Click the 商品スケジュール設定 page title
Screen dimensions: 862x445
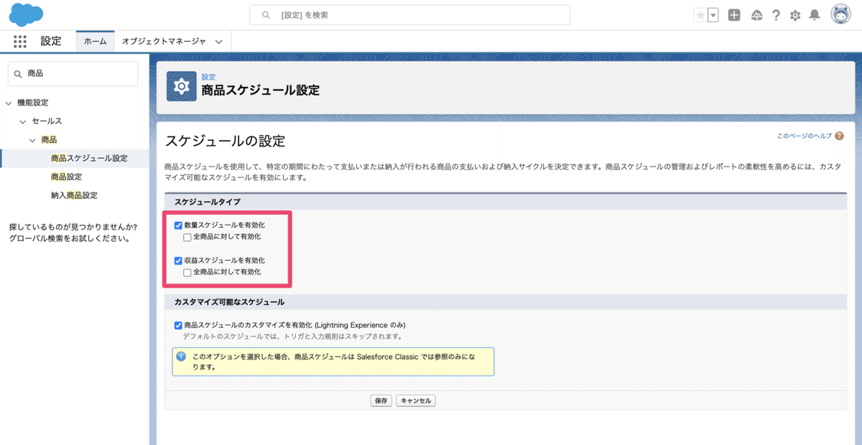pos(261,90)
